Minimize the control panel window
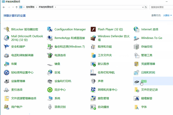Image resolution: width=173 pixels, height=115 pixels. point(167,2)
